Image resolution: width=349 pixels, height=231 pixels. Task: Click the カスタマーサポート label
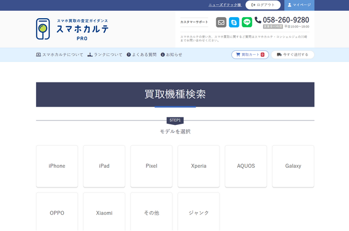194,22
